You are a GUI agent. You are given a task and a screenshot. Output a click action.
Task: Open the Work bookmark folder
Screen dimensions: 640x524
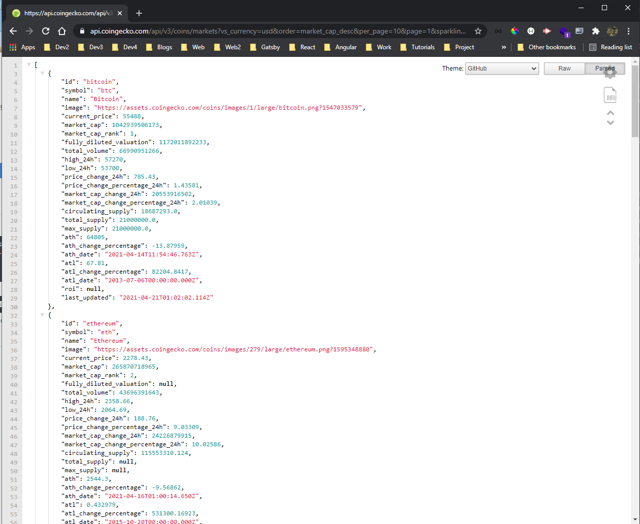point(379,47)
